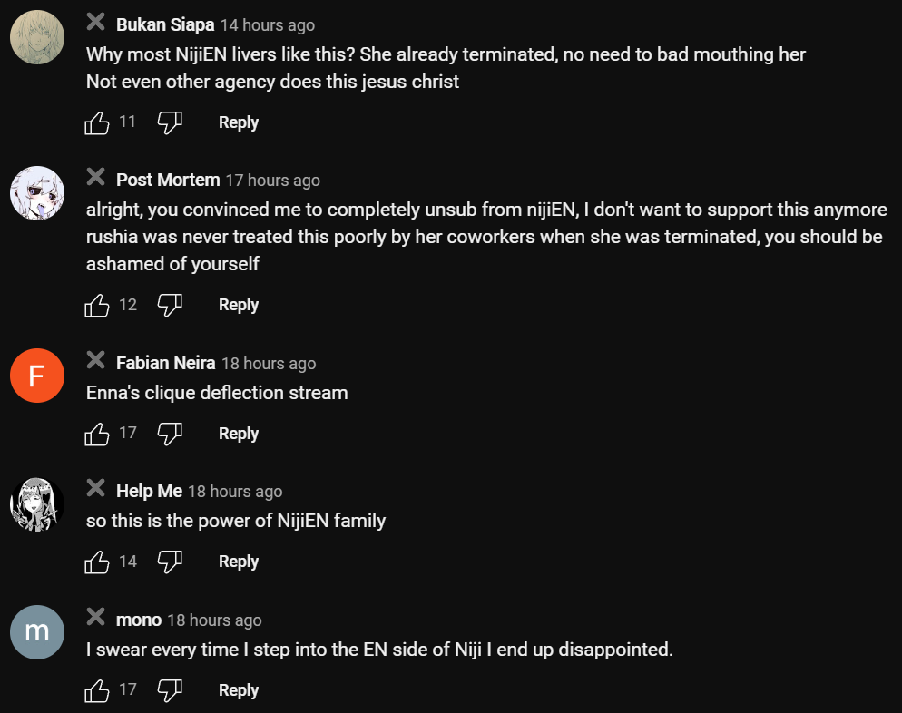902x713 pixels.
Task: Reply to mono's comment
Action: 239,690
